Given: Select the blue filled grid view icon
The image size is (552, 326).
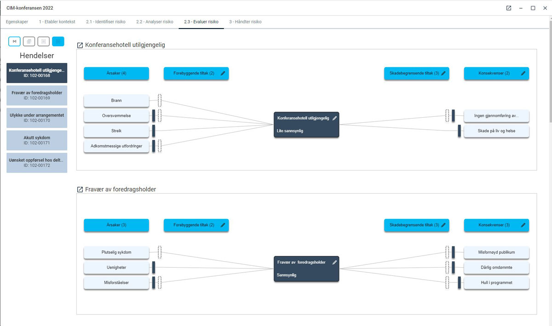Looking at the screenshot, I should [58, 41].
